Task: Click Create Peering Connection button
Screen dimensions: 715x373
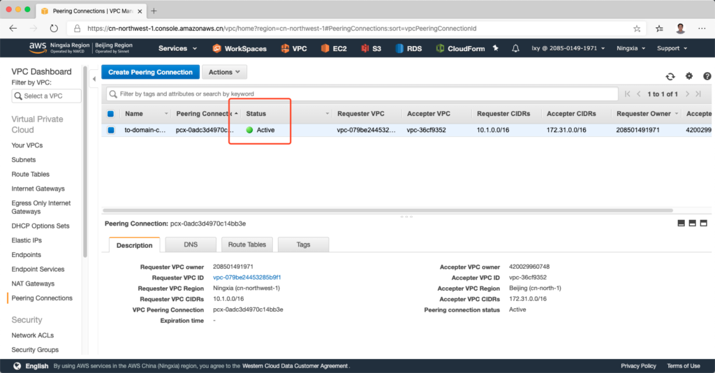Action: click(150, 72)
